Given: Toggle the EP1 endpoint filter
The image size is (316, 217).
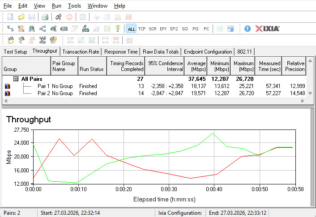Looking at the screenshot, I should [163, 29].
